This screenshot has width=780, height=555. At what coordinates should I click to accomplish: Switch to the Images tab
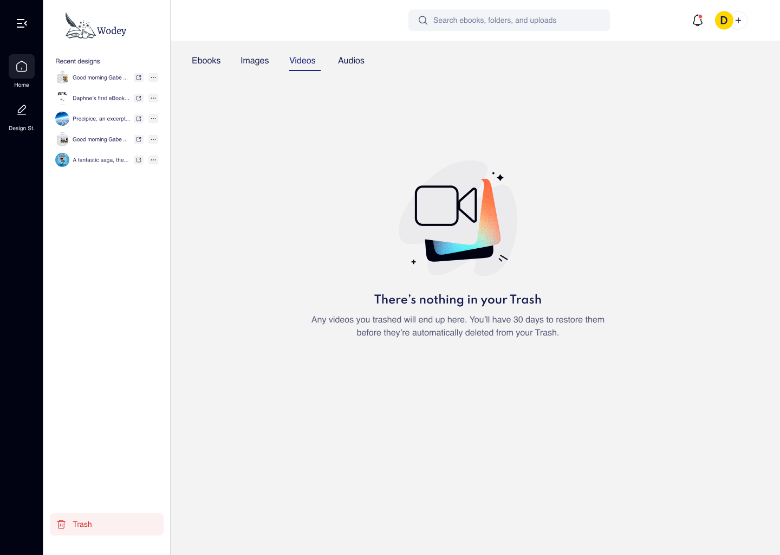(x=255, y=61)
